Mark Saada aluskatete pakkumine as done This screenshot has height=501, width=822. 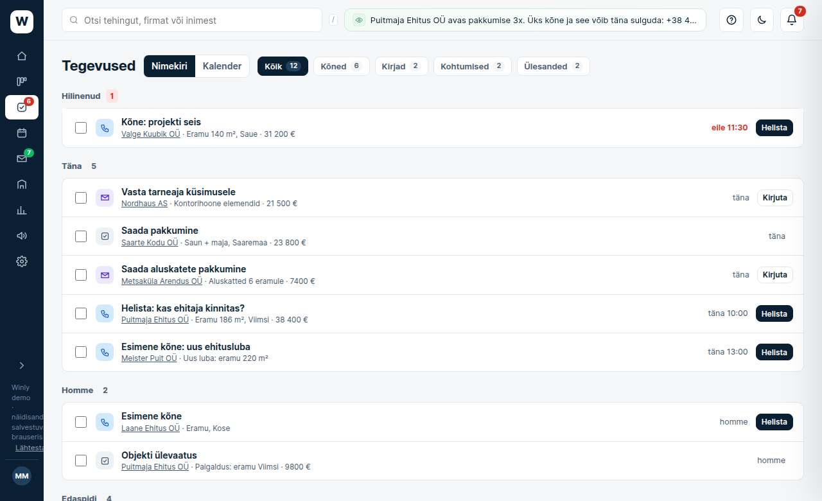point(81,275)
